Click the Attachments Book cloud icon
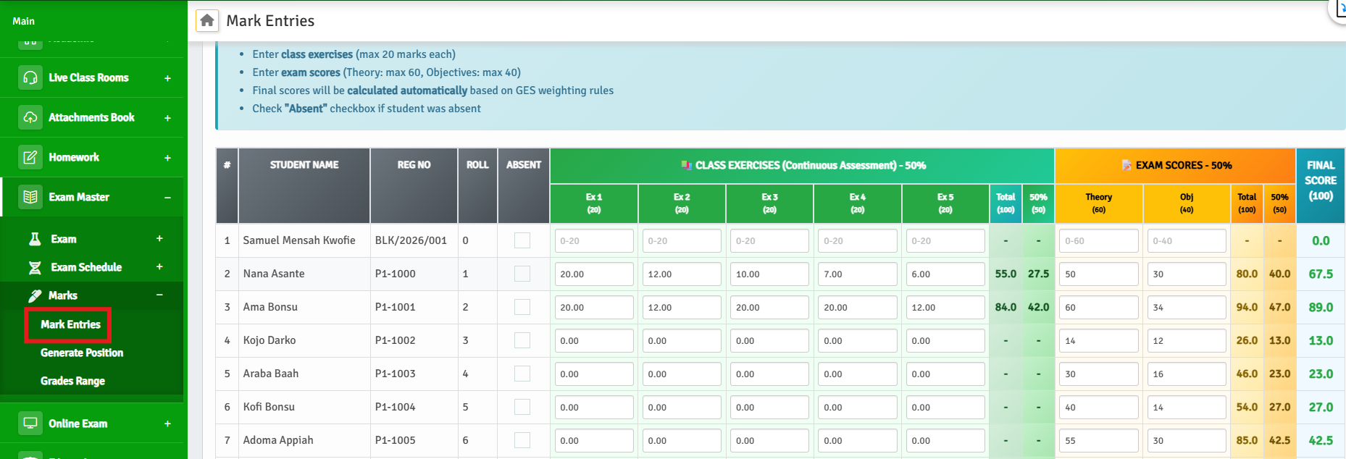The height and width of the screenshot is (459, 1346). point(30,117)
